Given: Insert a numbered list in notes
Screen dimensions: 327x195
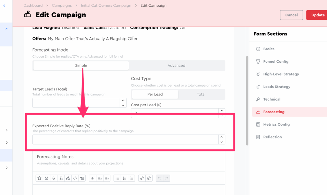Looking at the screenshot, I should click(x=125, y=178).
